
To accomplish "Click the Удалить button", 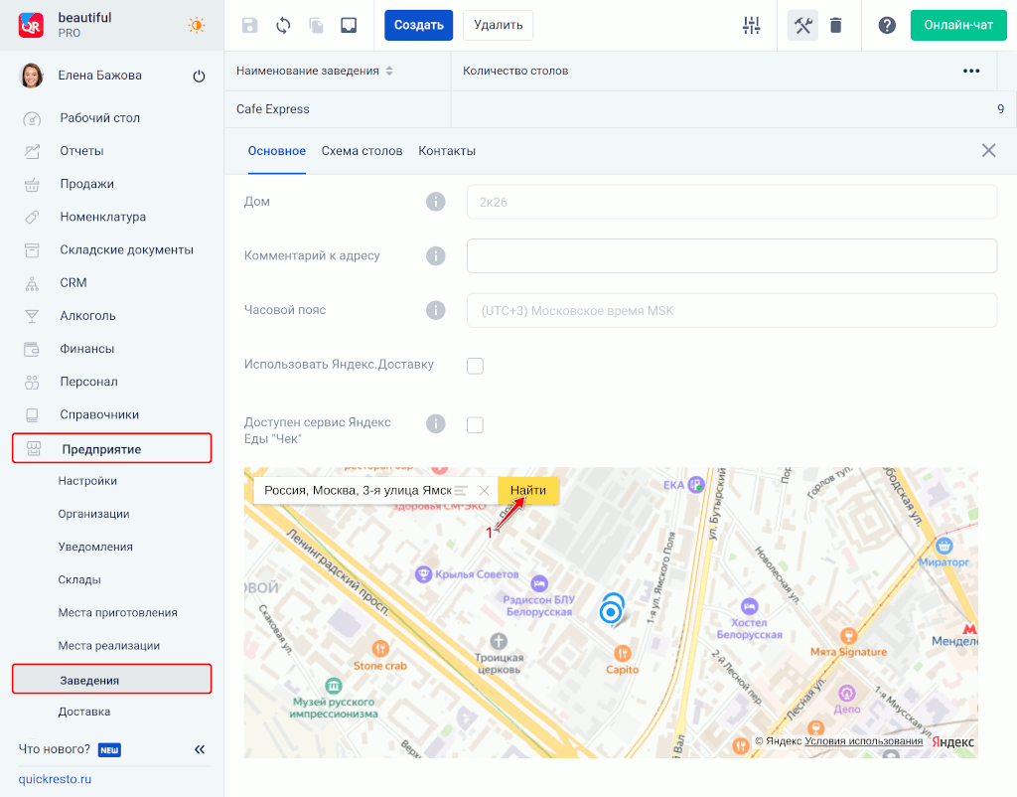I will pyautogui.click(x=499, y=25).
